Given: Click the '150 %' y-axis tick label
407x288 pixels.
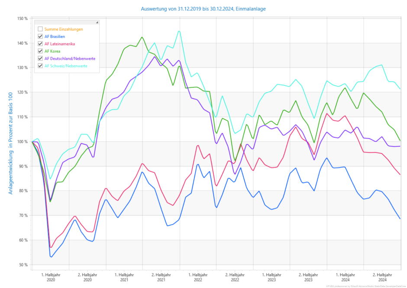Looking at the screenshot, I should (23, 19).
